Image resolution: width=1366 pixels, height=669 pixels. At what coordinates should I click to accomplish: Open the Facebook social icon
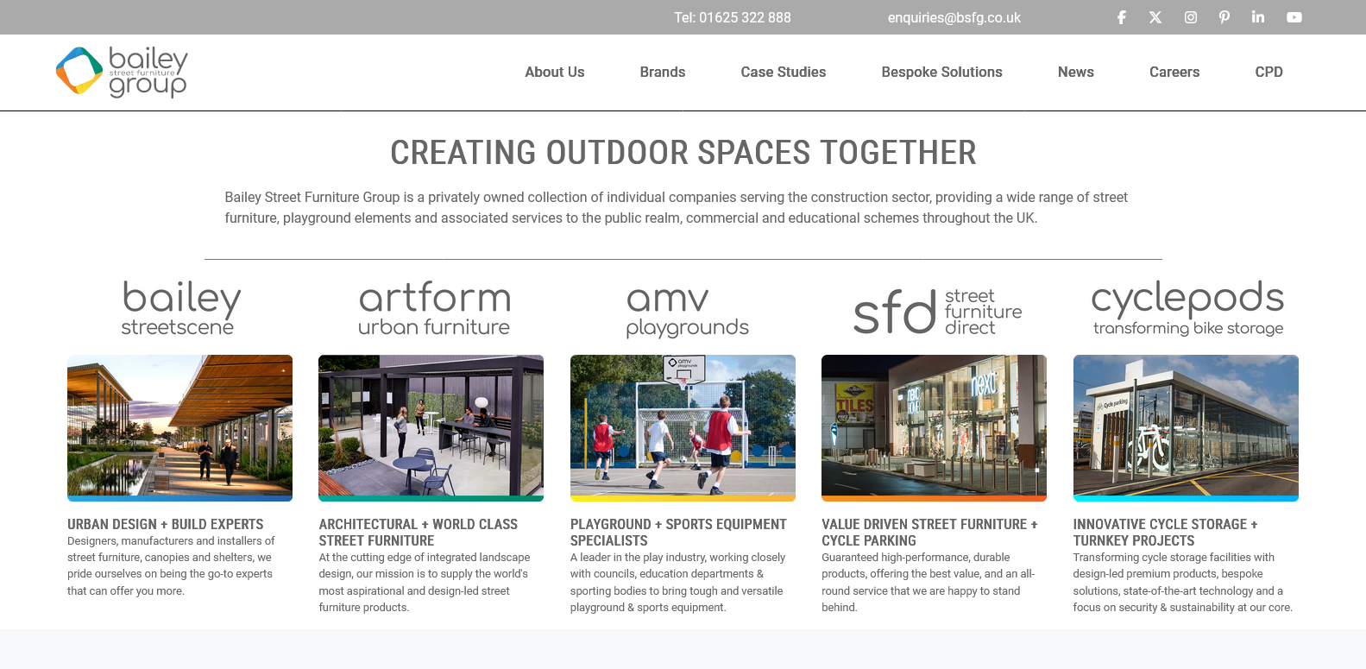(1122, 17)
